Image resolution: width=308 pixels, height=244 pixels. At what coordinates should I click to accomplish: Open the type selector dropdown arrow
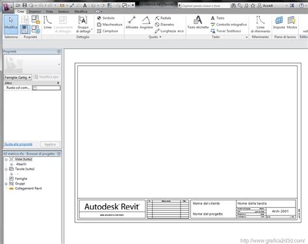tap(59, 64)
